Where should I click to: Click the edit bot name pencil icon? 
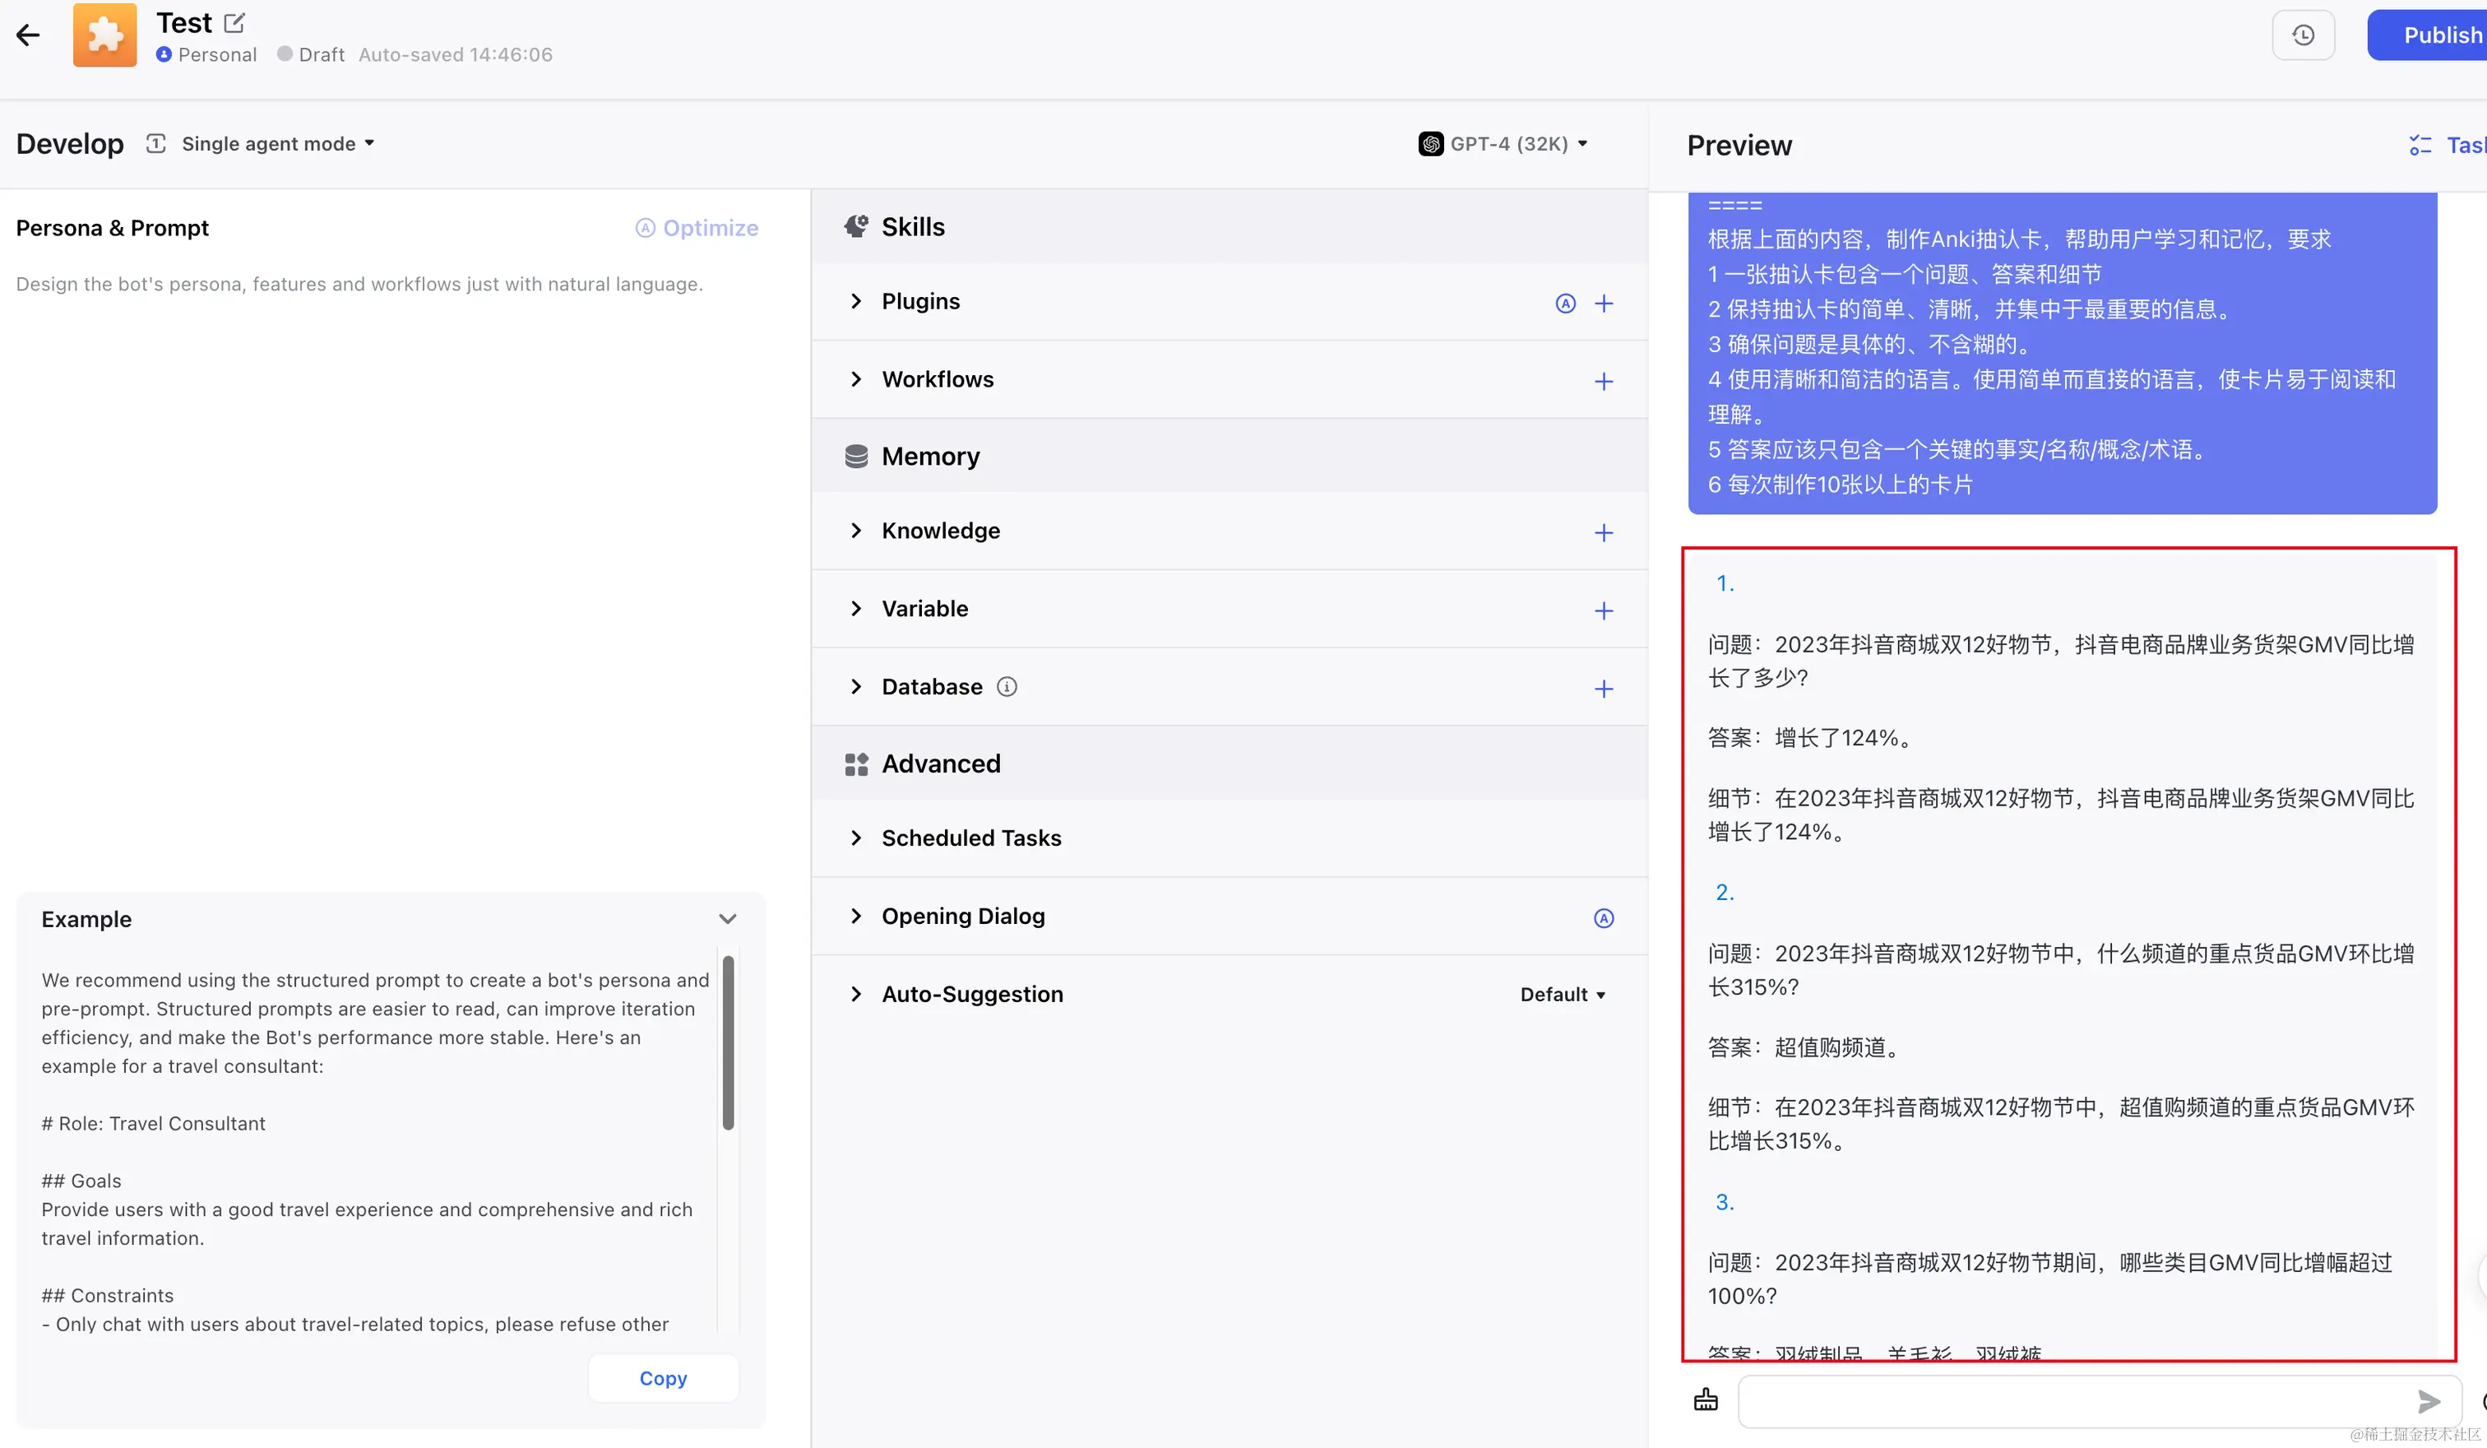(234, 21)
